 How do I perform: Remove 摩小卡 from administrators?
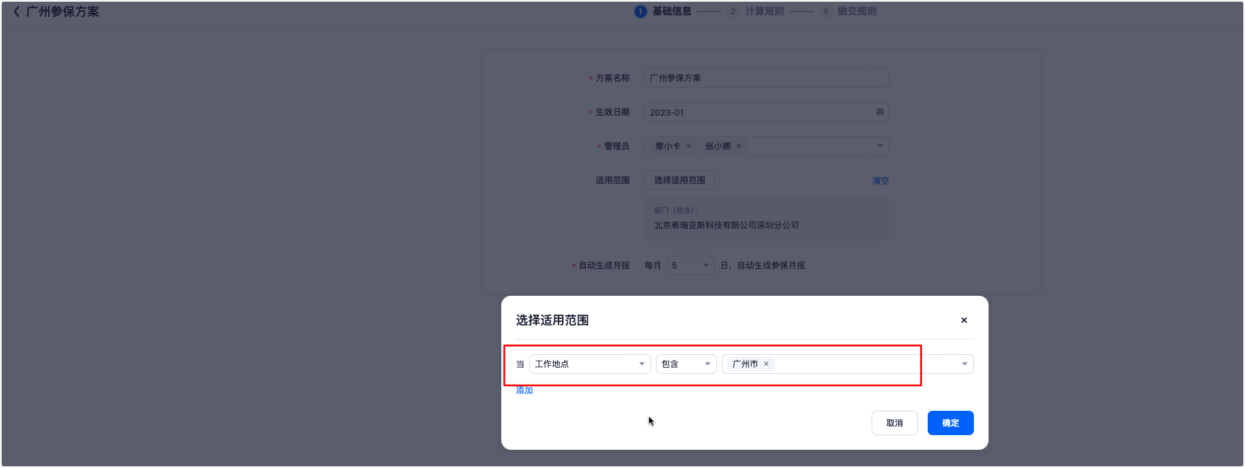pos(689,146)
